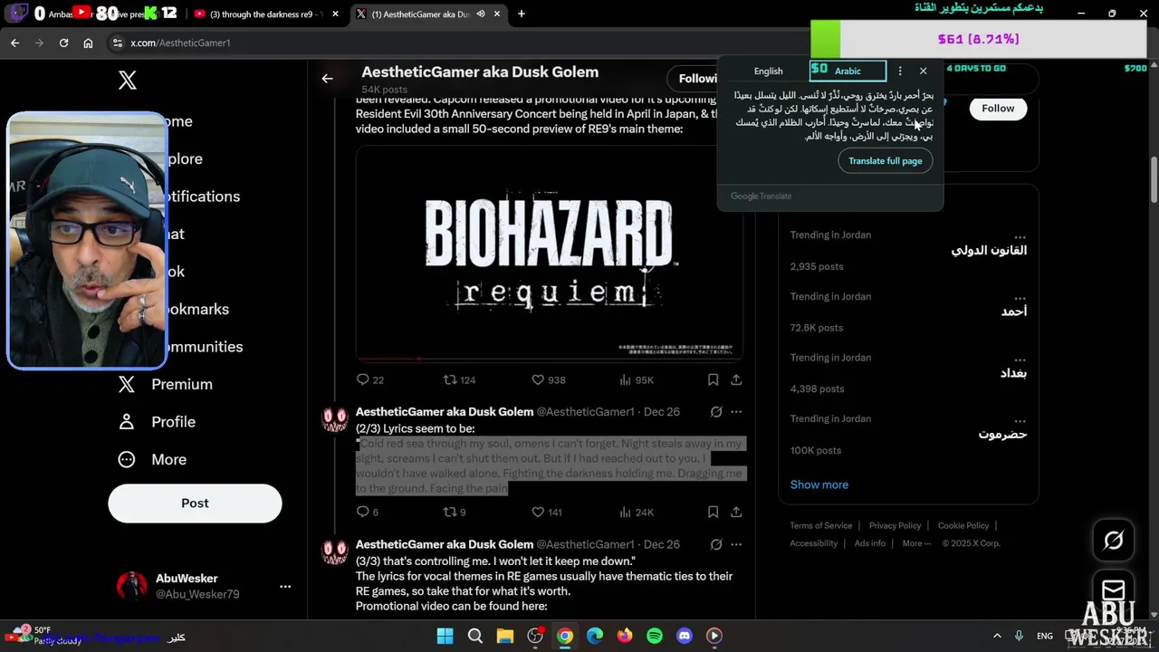The height and width of the screenshot is (652, 1159).
Task: Open more options on the (3/3) tweet
Action: pyautogui.click(x=736, y=544)
